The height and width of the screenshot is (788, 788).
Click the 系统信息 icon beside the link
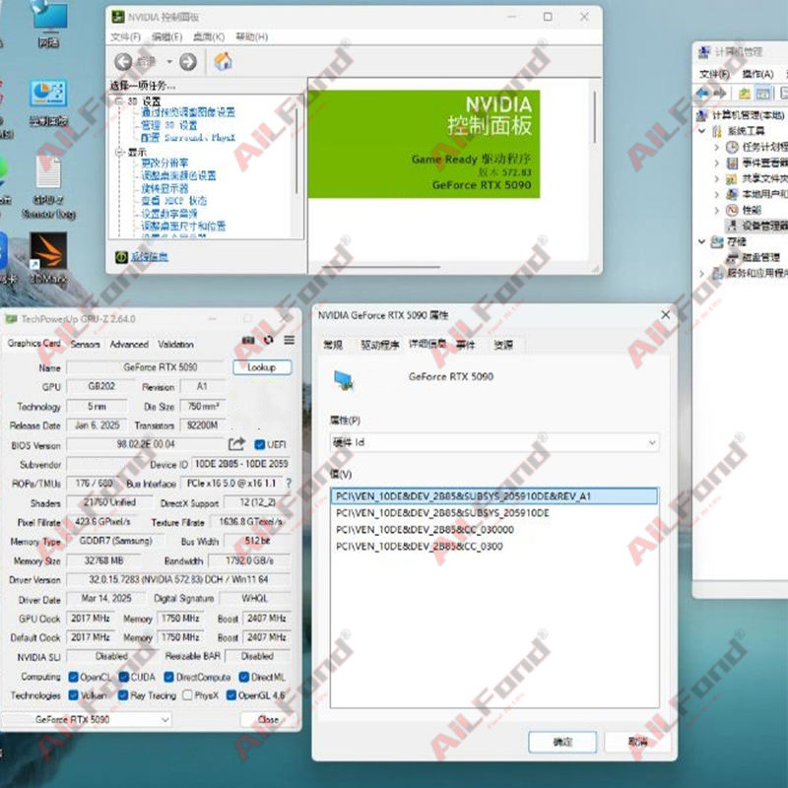[121, 257]
